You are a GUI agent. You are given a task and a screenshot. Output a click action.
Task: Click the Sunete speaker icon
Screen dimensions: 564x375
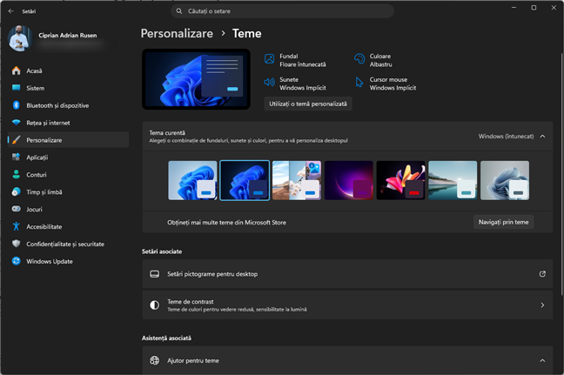[270, 83]
